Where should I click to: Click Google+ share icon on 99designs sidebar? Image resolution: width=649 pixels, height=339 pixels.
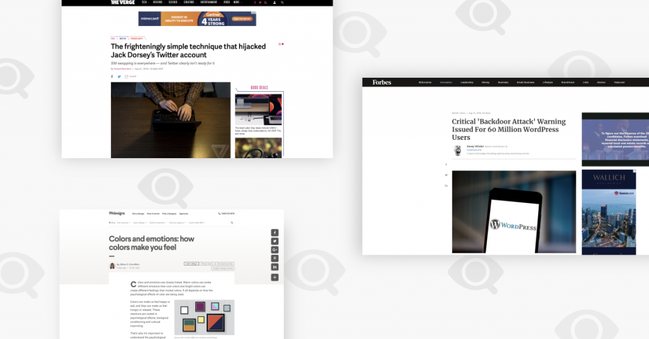[x=274, y=250]
